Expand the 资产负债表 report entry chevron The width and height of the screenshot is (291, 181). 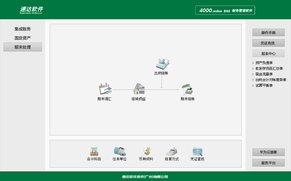pyautogui.click(x=253, y=63)
